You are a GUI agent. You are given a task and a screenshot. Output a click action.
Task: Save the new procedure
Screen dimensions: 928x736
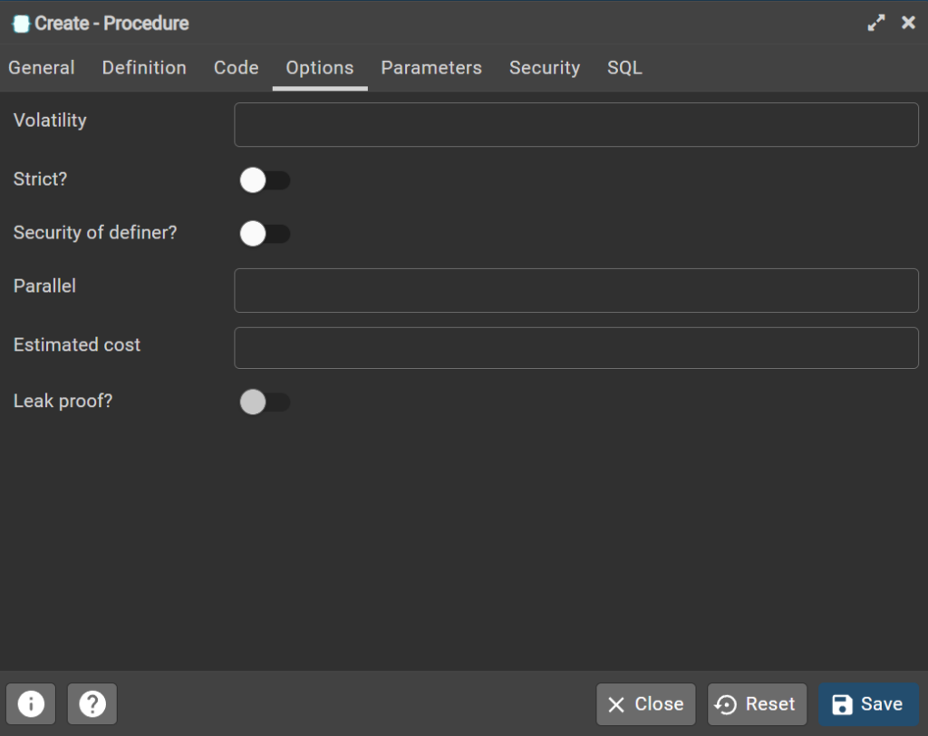tap(867, 703)
